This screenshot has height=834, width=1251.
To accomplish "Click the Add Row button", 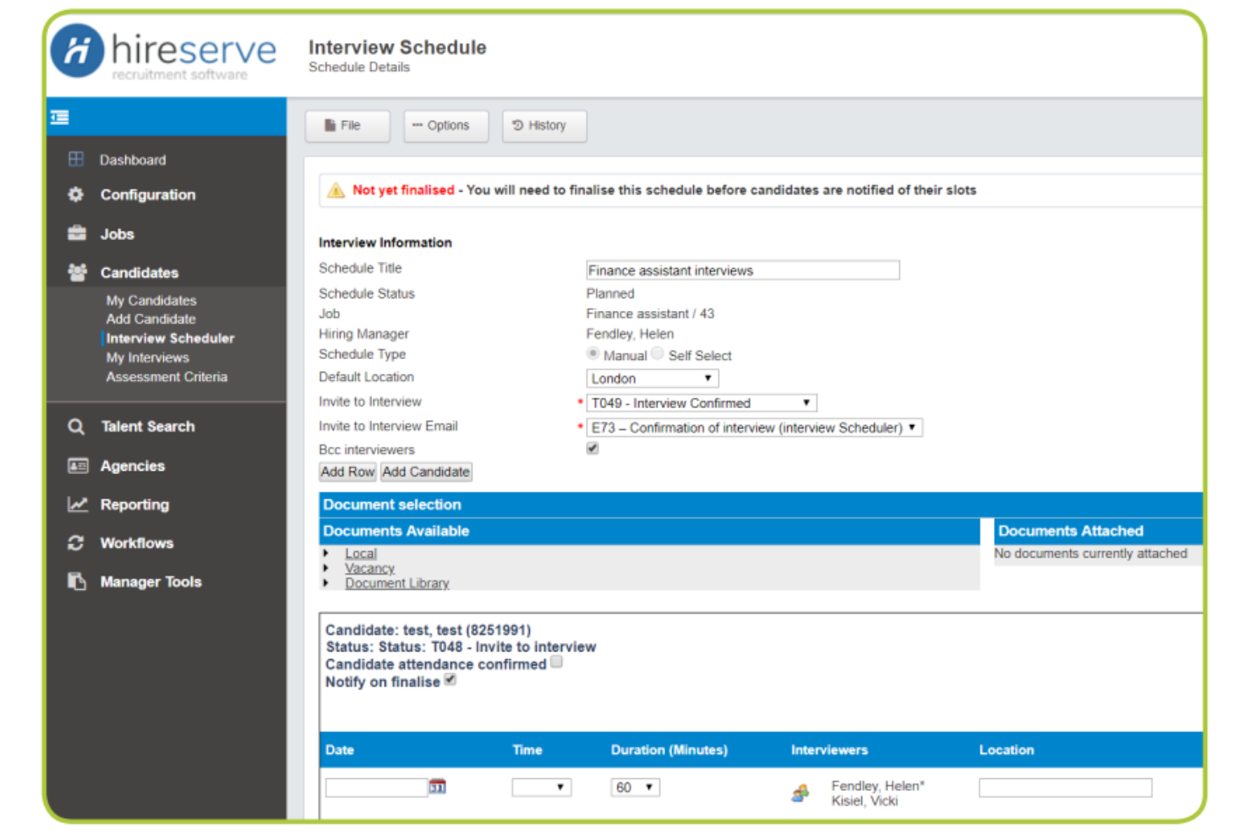I will tap(347, 472).
